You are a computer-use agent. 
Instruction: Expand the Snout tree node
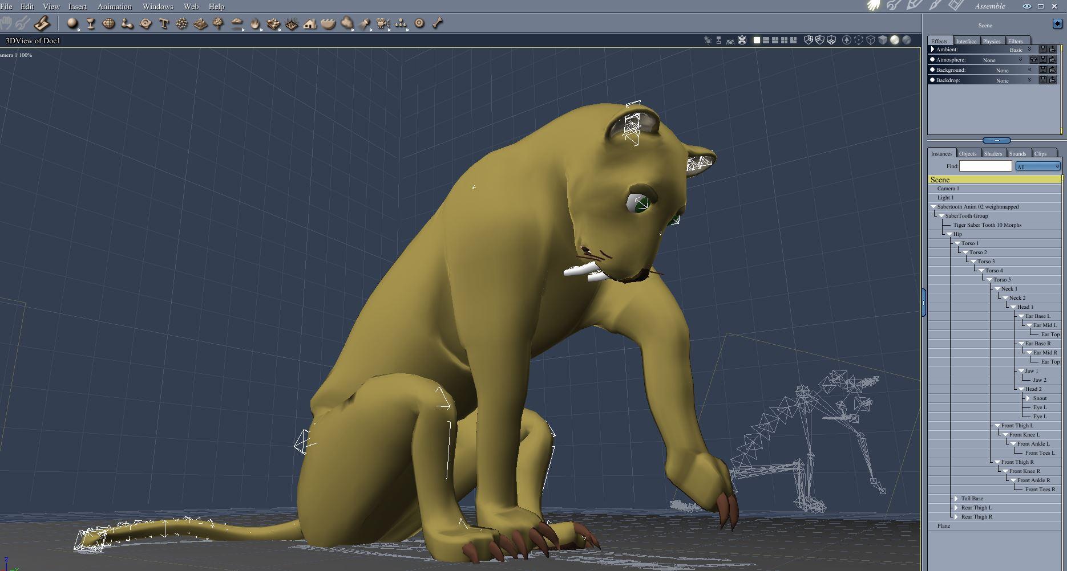pyautogui.click(x=1028, y=398)
